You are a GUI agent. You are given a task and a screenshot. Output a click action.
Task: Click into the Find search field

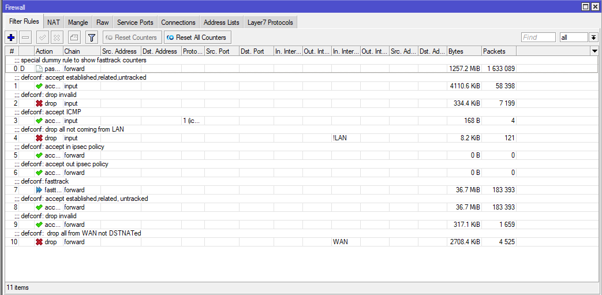coord(539,38)
